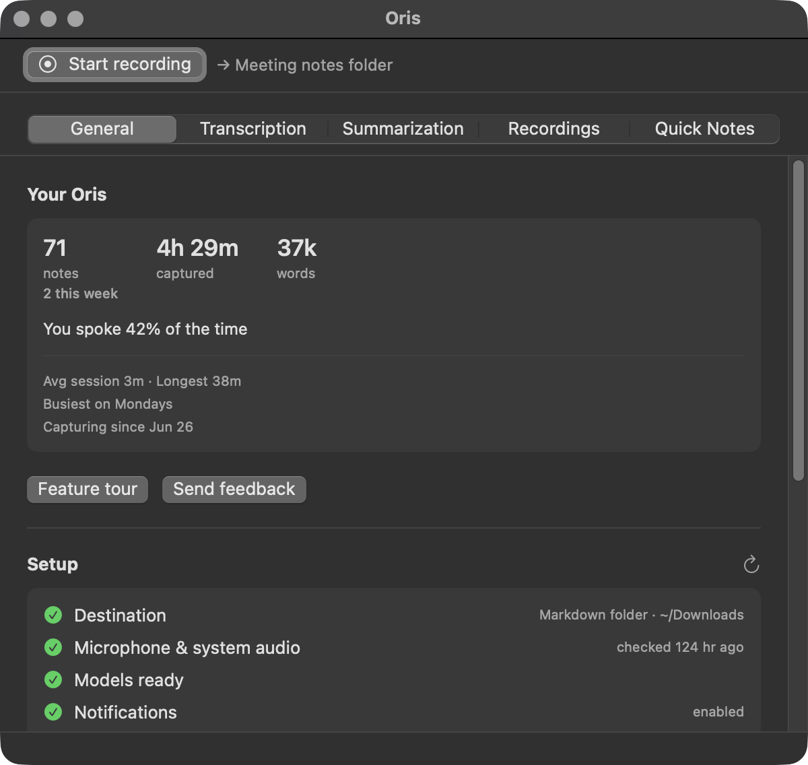Click the vertical scrollbar thumb
Image resolution: width=808 pixels, height=765 pixels.
(x=799, y=321)
